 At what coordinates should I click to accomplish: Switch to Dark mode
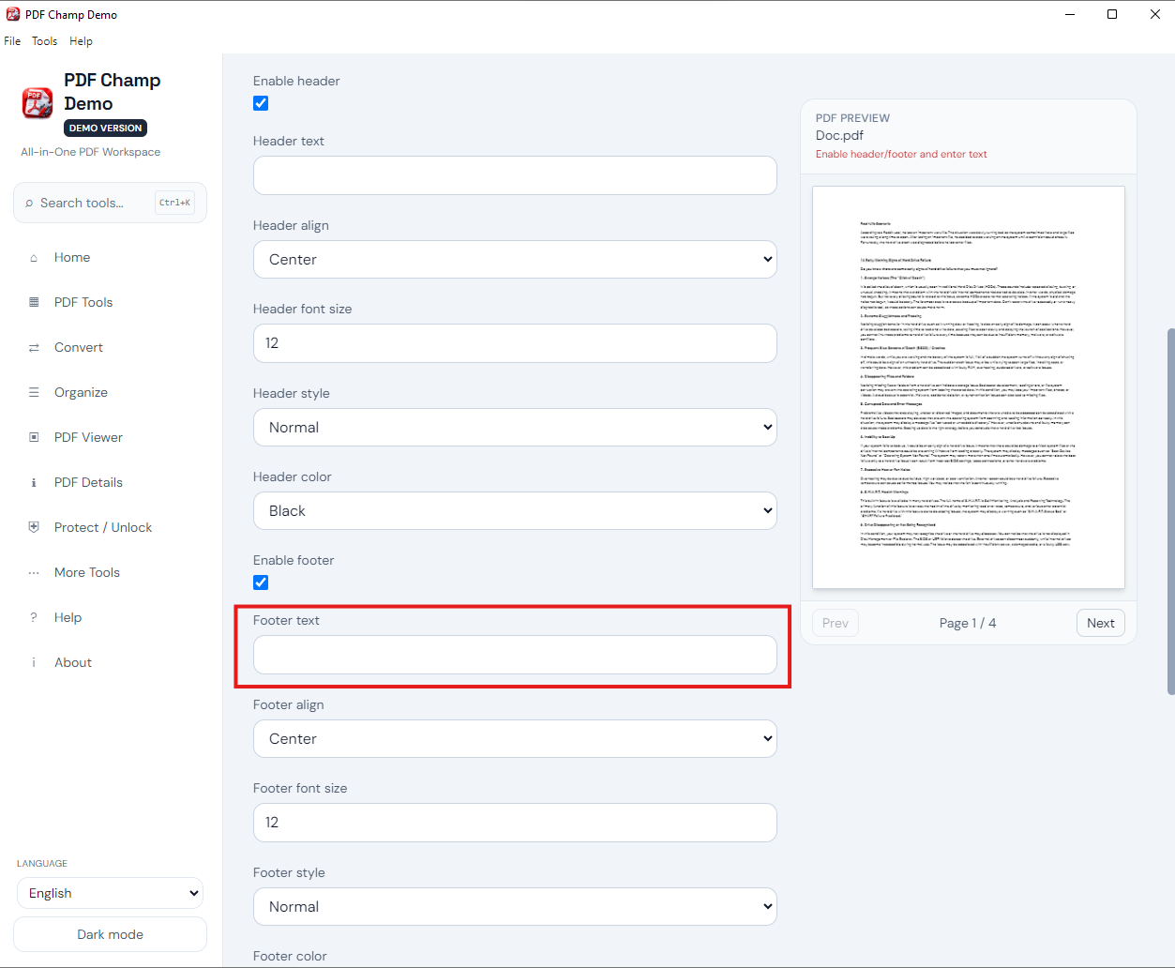pos(110,934)
